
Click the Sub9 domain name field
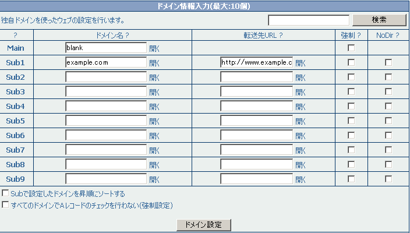(x=106, y=179)
